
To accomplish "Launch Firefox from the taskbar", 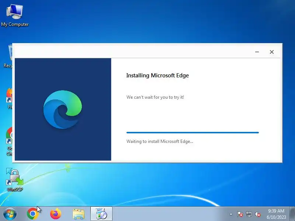I will 56,214.
